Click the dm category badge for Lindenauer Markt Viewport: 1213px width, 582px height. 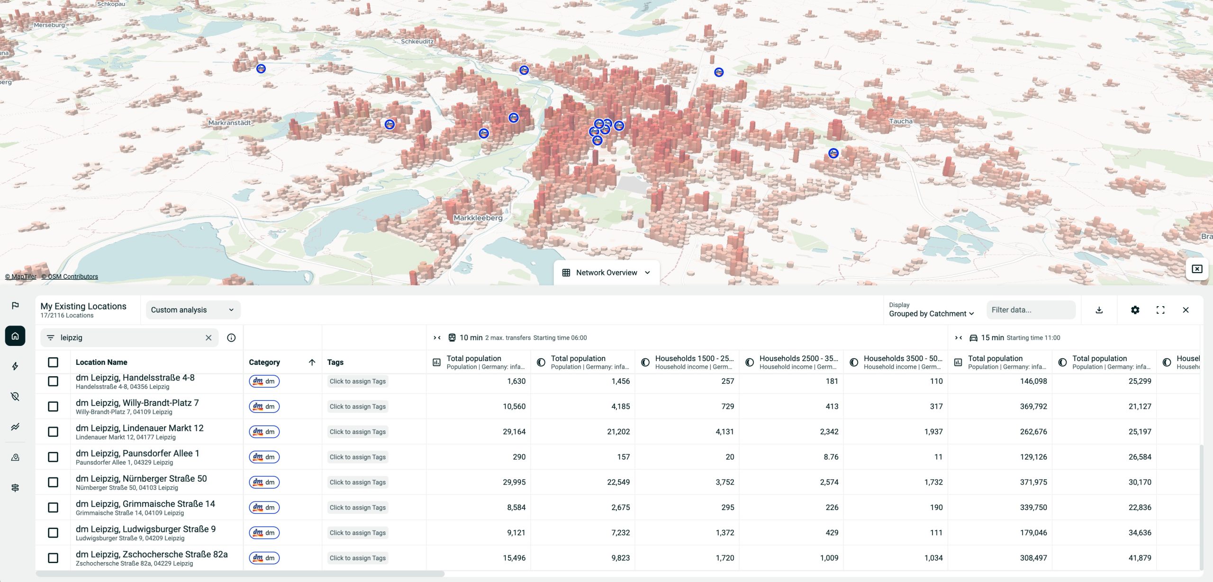click(x=264, y=432)
